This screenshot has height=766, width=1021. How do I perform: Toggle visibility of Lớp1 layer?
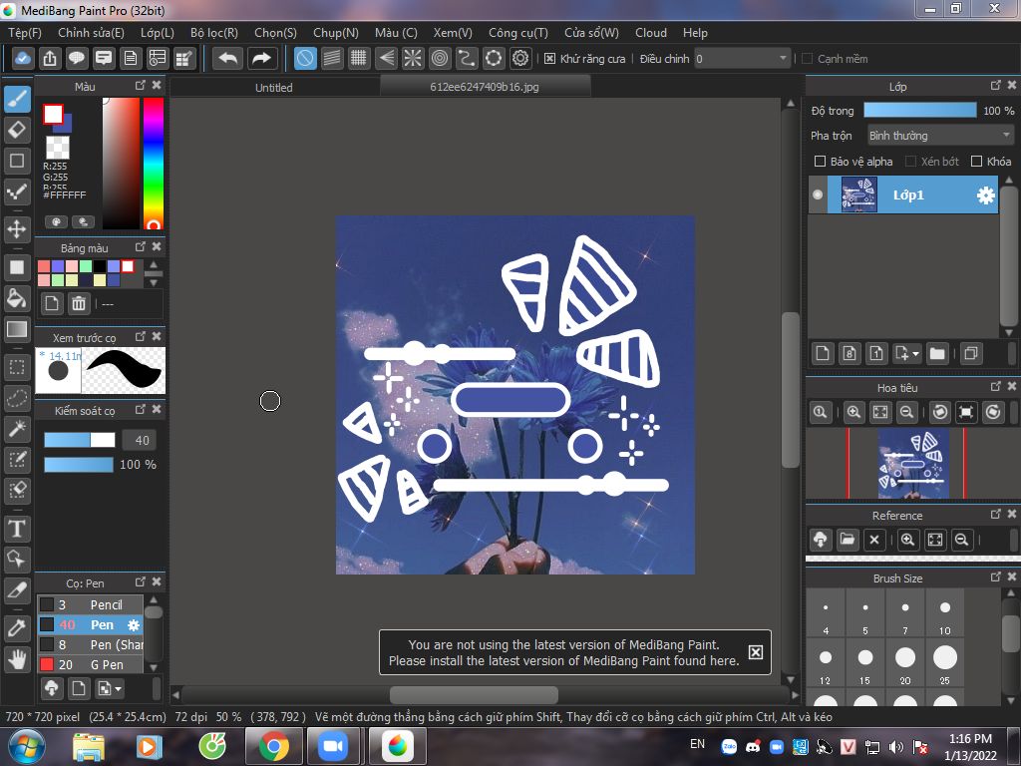818,194
